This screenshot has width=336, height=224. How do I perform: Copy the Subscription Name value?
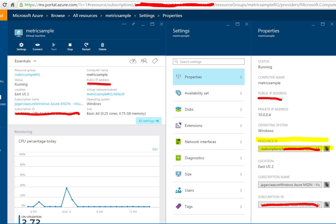tap(327, 185)
